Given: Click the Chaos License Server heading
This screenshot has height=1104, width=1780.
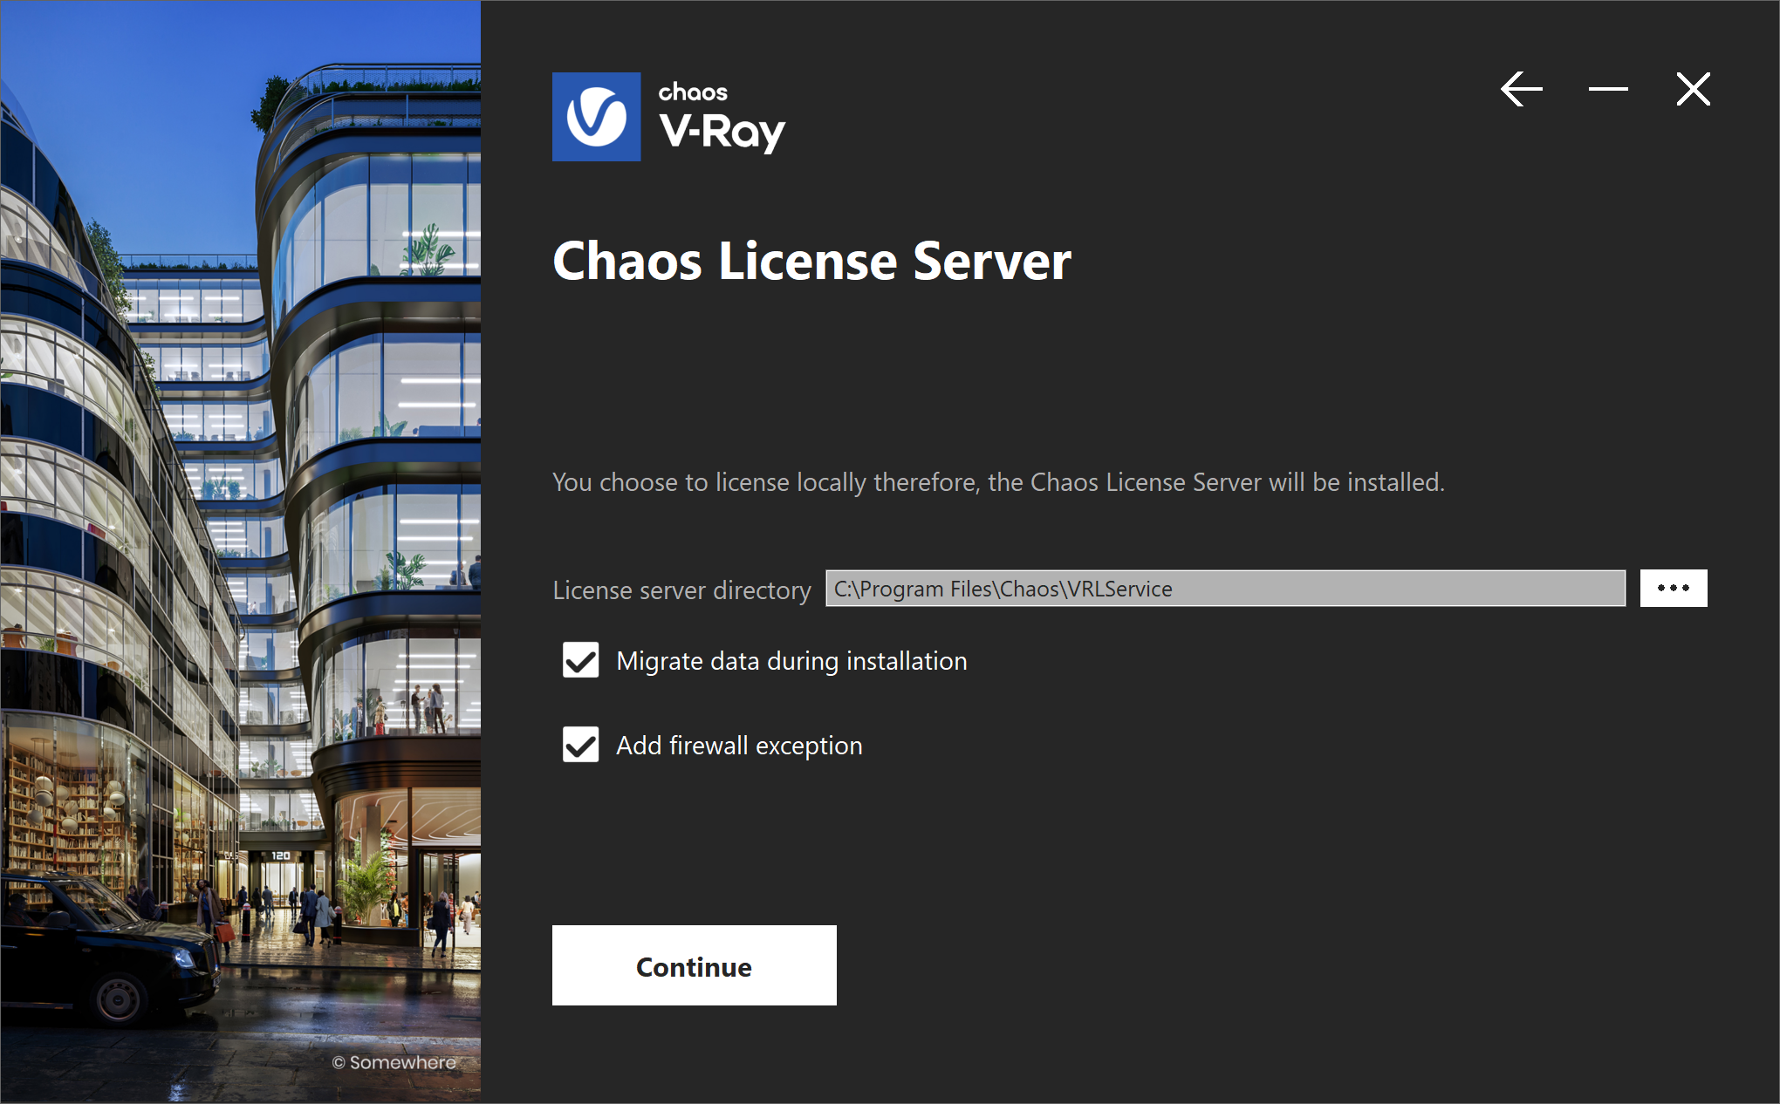Looking at the screenshot, I should [811, 261].
